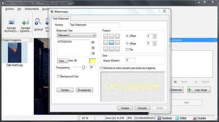Click the Acercar magnifier icon
Image resolution: width=219 pixels, height=122 pixels.
(38, 21)
